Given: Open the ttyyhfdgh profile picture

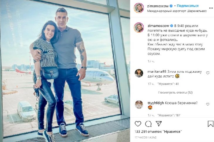Looking at the screenshot, I should click(x=139, y=105).
